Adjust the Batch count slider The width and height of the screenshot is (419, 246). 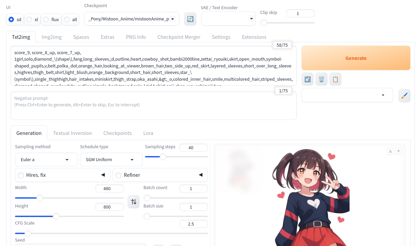click(176, 198)
